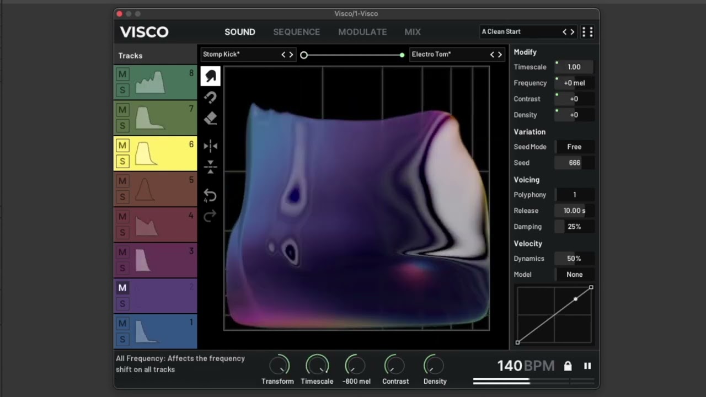
Task: Pause playback
Action: tap(587, 366)
